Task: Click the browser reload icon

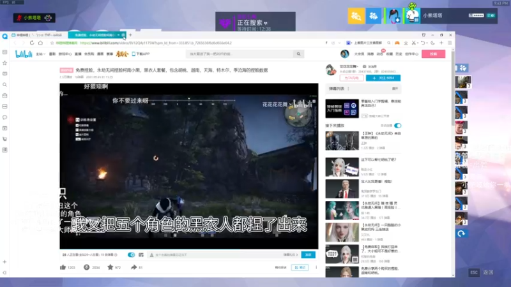Action: 31,43
